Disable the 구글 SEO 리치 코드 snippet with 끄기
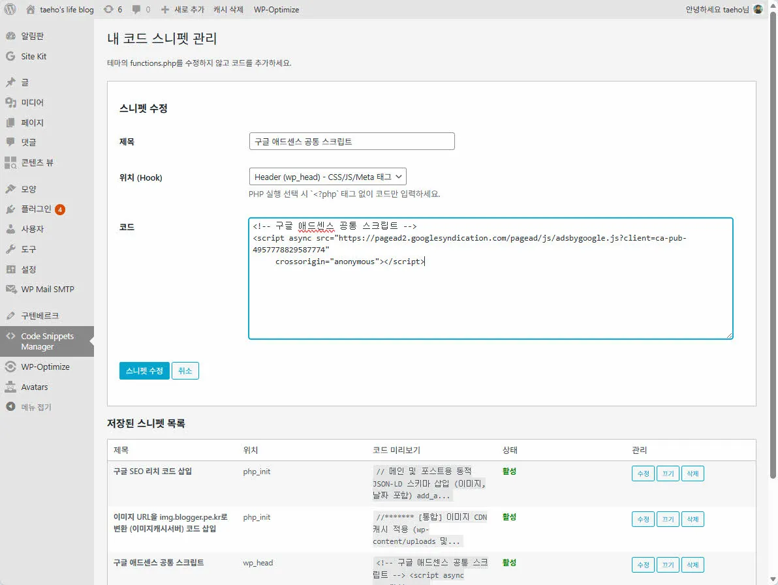 (668, 473)
